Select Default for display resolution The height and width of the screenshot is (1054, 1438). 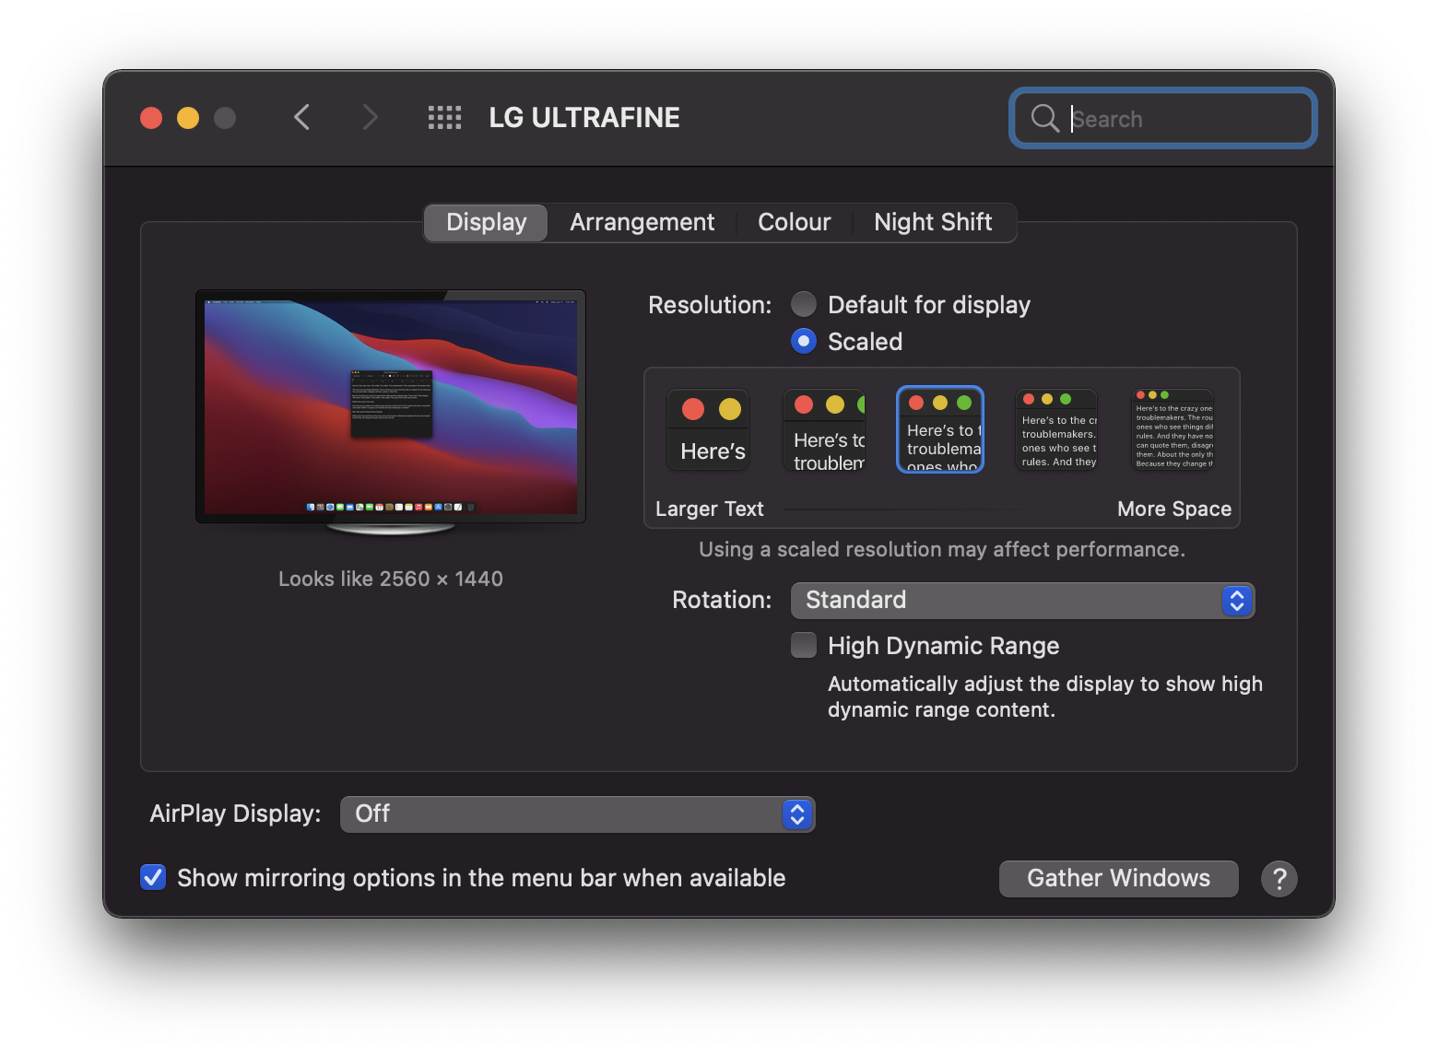tap(804, 304)
